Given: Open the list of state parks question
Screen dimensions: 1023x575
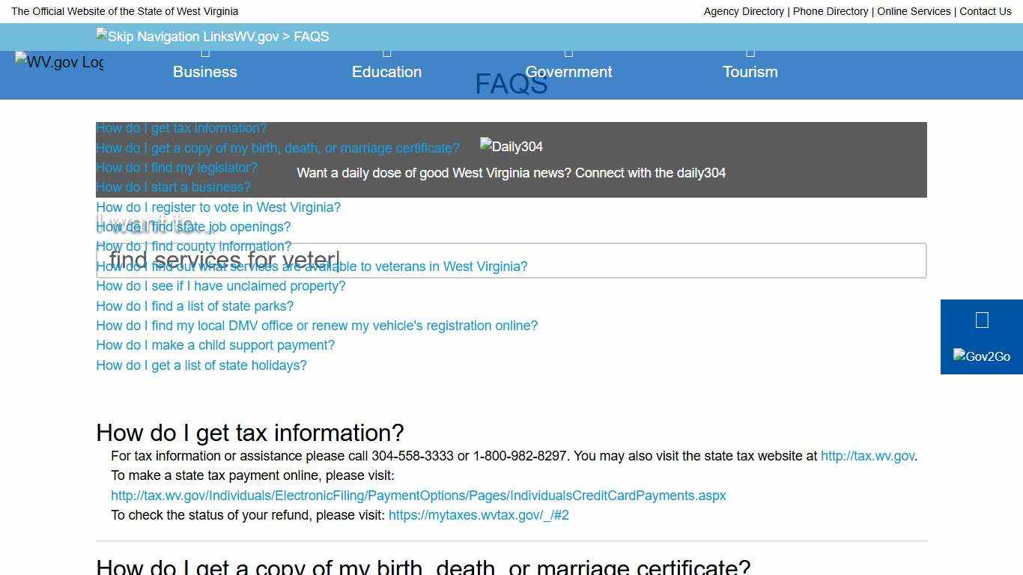Looking at the screenshot, I should [x=195, y=306].
